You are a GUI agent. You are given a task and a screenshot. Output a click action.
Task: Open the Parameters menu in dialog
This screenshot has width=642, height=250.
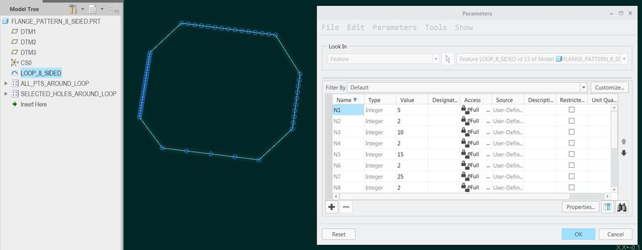(394, 28)
